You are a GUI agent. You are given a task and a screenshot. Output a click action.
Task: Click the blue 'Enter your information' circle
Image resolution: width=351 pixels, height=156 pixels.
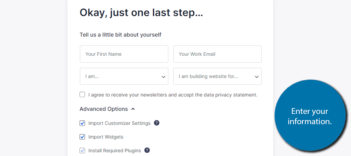pos(310,116)
